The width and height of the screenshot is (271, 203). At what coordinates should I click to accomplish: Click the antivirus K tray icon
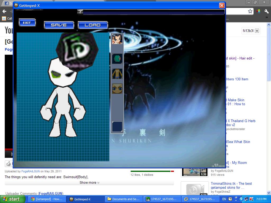click(x=251, y=199)
